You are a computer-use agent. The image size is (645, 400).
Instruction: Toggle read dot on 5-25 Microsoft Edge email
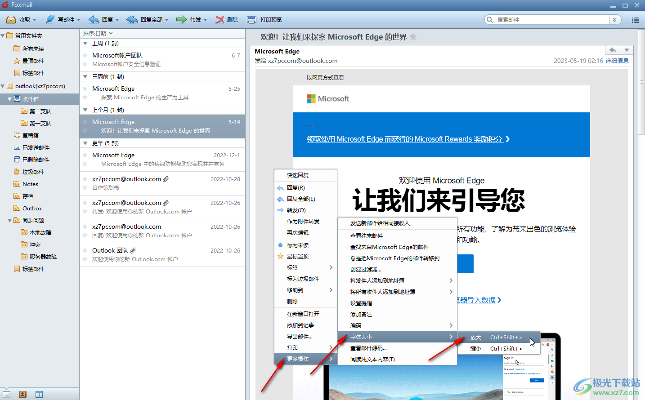tap(85, 89)
